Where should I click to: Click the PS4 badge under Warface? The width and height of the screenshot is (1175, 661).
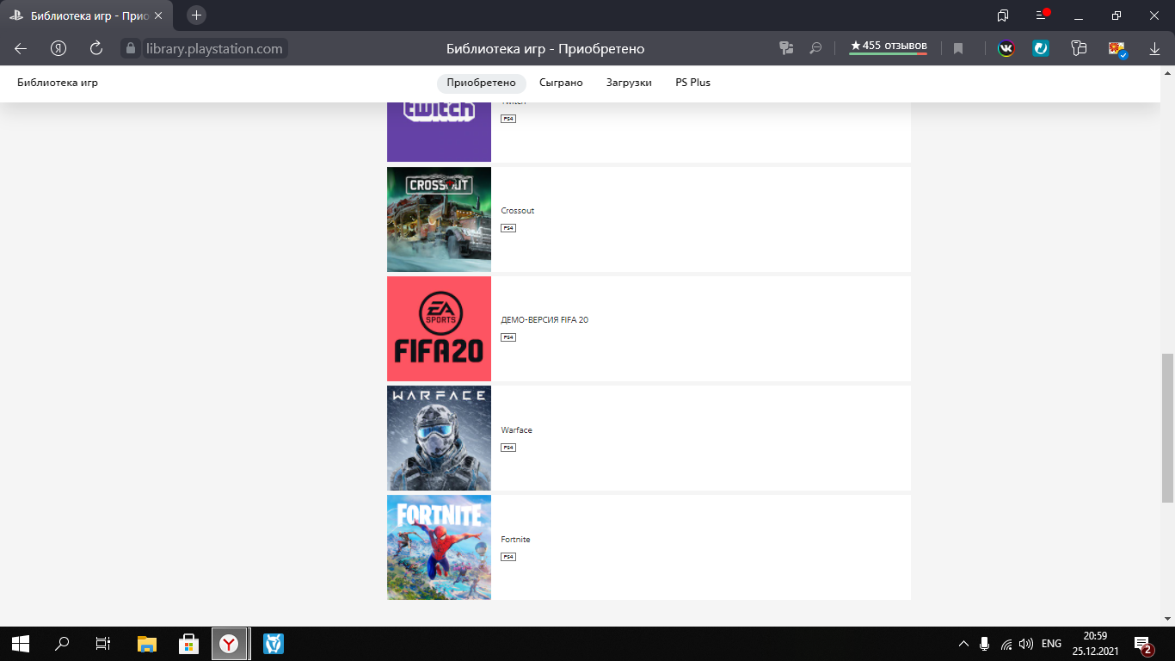click(508, 448)
